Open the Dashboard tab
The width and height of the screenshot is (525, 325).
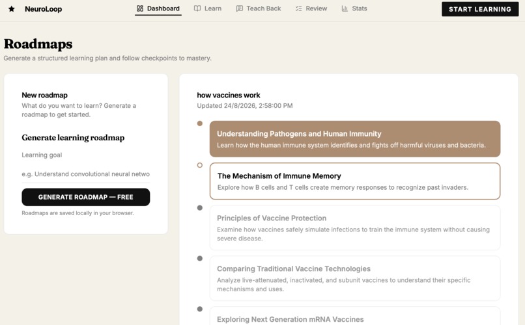click(x=158, y=8)
